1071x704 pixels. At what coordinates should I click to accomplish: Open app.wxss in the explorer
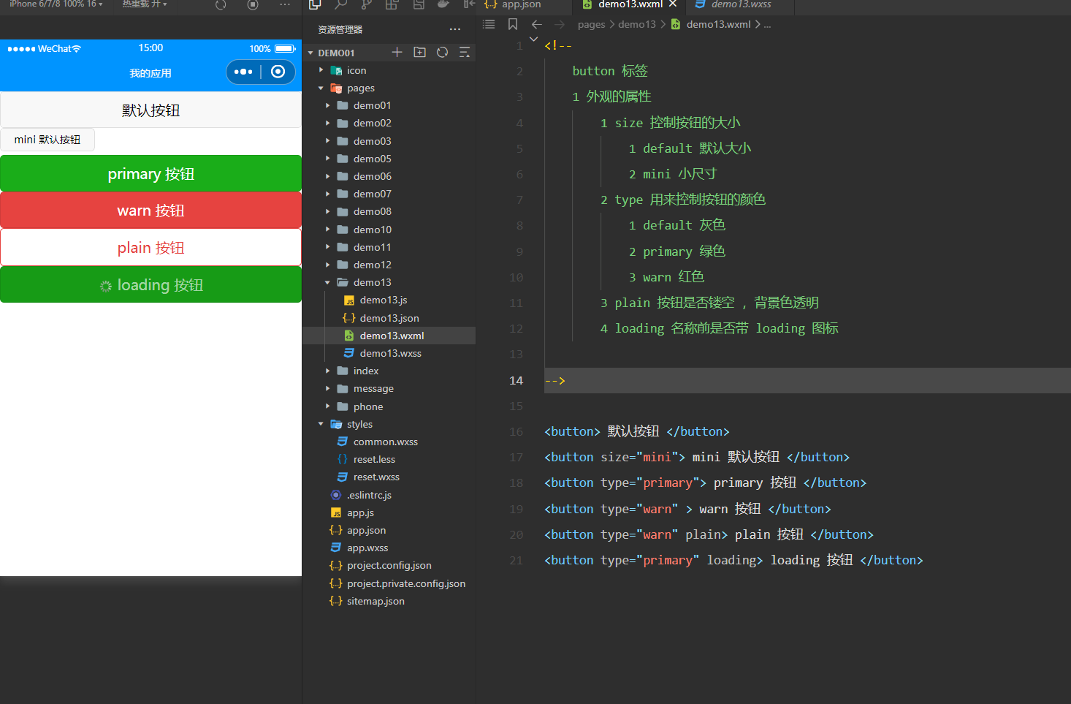point(367,548)
